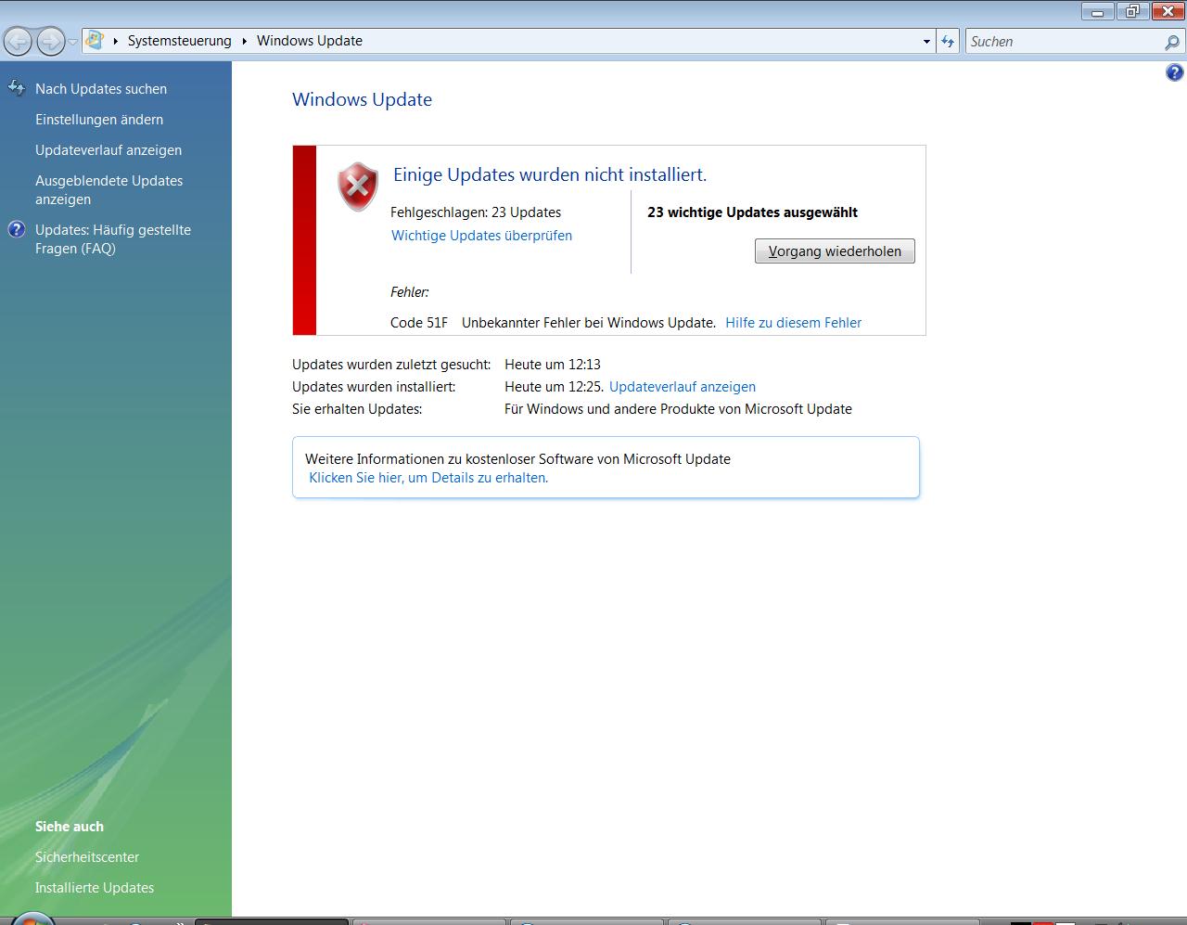This screenshot has width=1187, height=925.
Task: Open Systemsteuerung in the address breadcrumb
Action: 180,41
